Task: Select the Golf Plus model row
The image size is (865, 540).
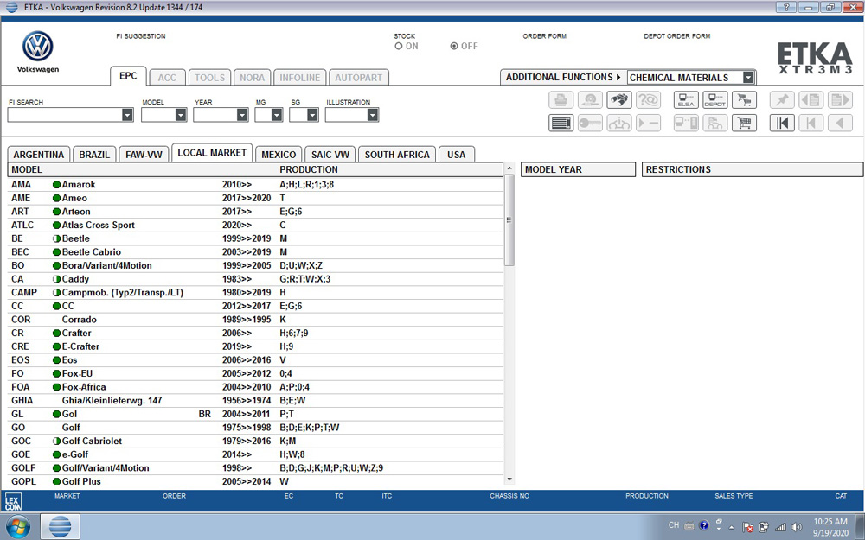Action: 255,481
